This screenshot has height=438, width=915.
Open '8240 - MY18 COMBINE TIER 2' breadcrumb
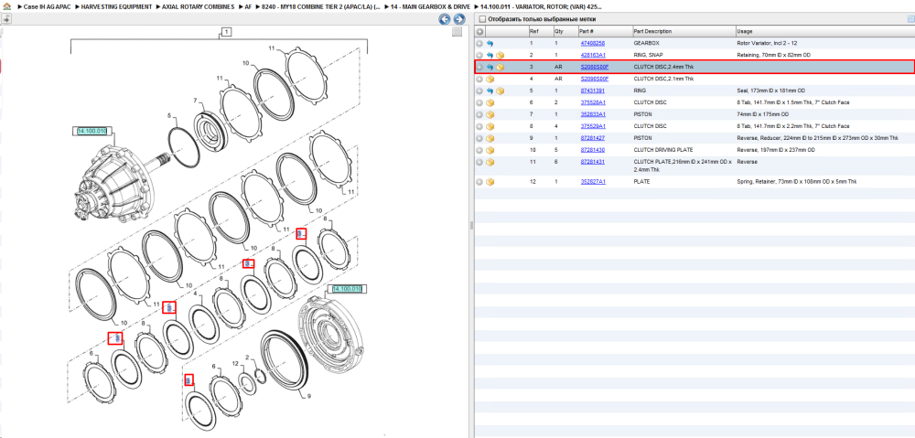tap(321, 7)
